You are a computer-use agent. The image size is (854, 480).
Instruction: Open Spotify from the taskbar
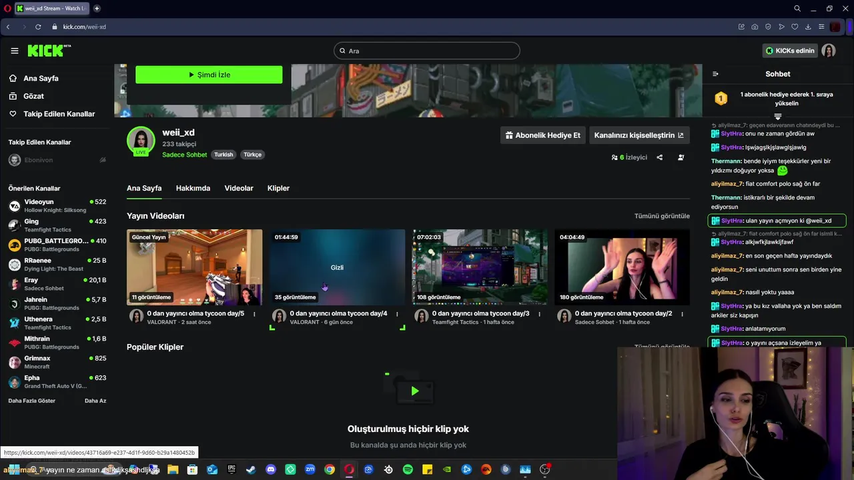tap(408, 469)
